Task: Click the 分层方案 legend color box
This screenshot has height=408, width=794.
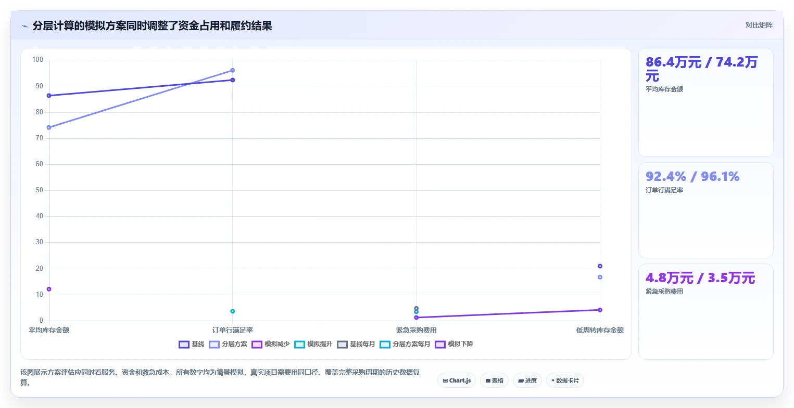Action: (x=214, y=344)
